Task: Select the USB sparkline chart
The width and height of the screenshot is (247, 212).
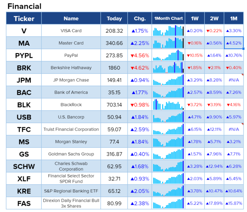Action: [x=168, y=117]
